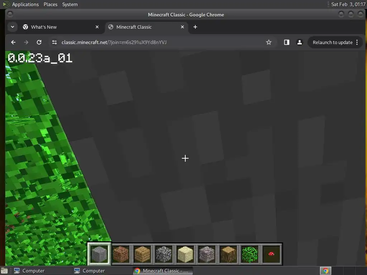Click the show desktop icon in taskbar
Image resolution: width=367 pixels, height=275 pixels.
tap(4, 271)
